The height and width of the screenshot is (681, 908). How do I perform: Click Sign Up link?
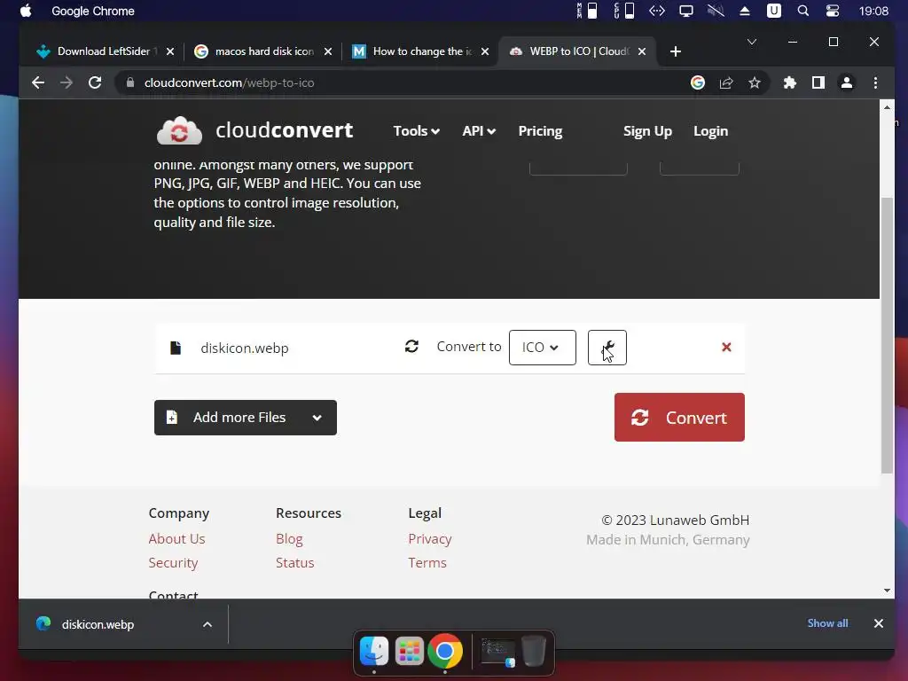pos(647,131)
